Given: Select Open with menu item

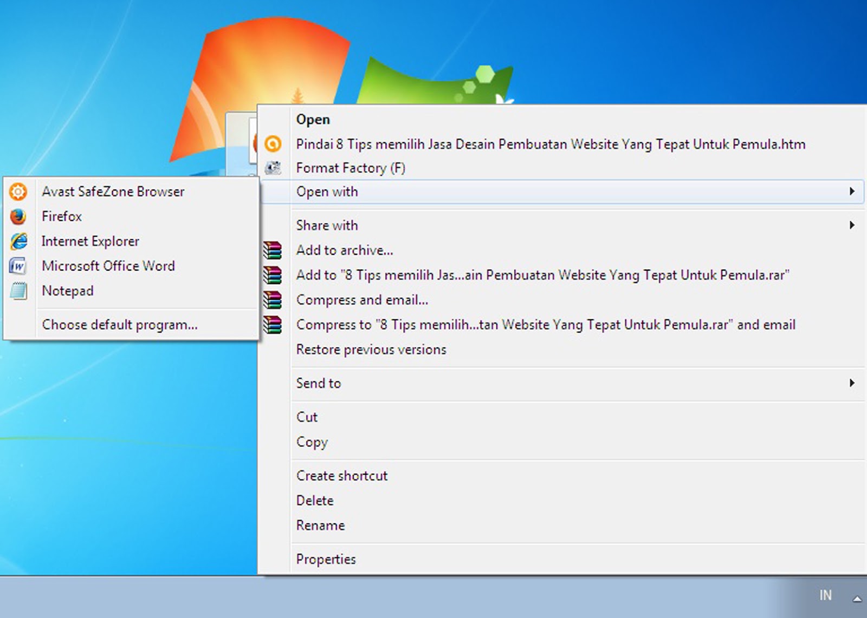Looking at the screenshot, I should [561, 192].
